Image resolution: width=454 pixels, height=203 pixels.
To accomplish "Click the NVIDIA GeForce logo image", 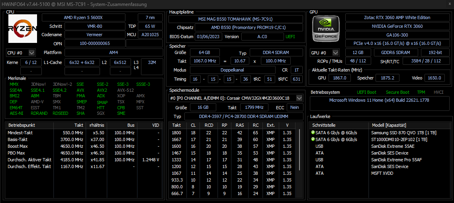I will [x=327, y=28].
